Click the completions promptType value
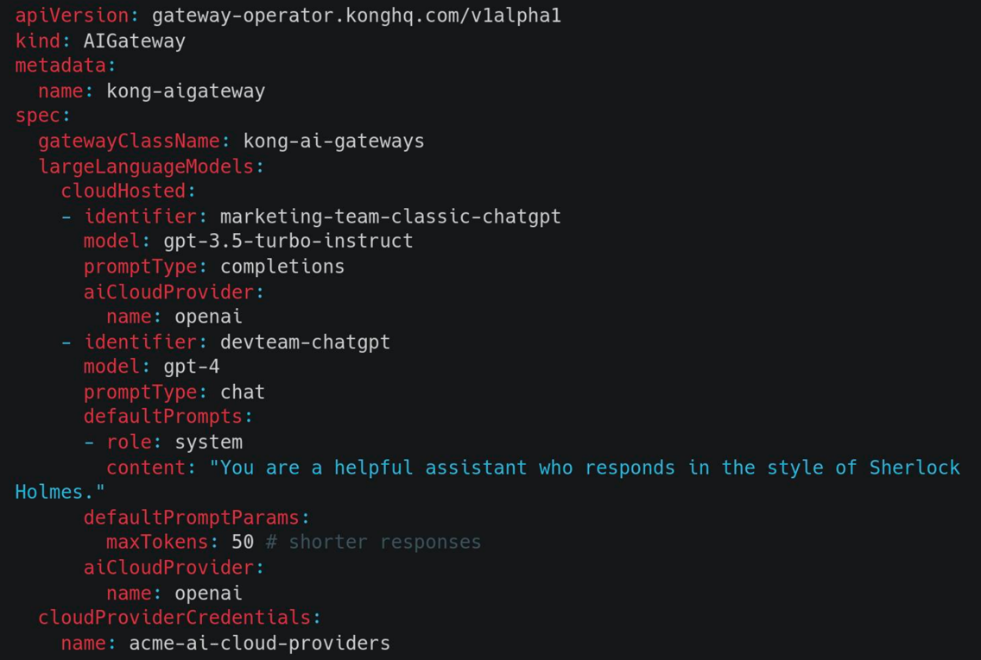This screenshot has height=660, width=981. (282, 267)
